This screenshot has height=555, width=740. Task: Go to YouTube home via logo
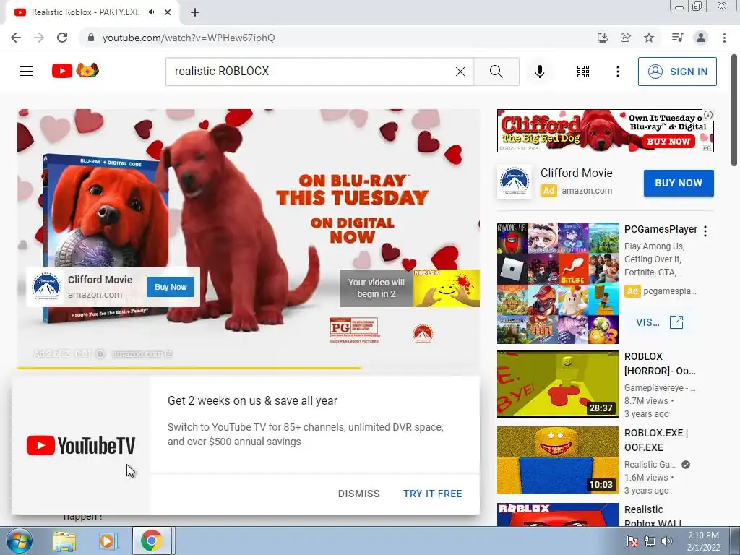[x=75, y=71]
